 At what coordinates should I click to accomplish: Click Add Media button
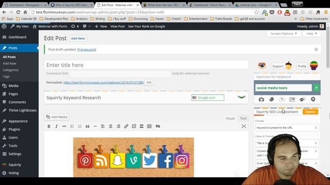57,117
